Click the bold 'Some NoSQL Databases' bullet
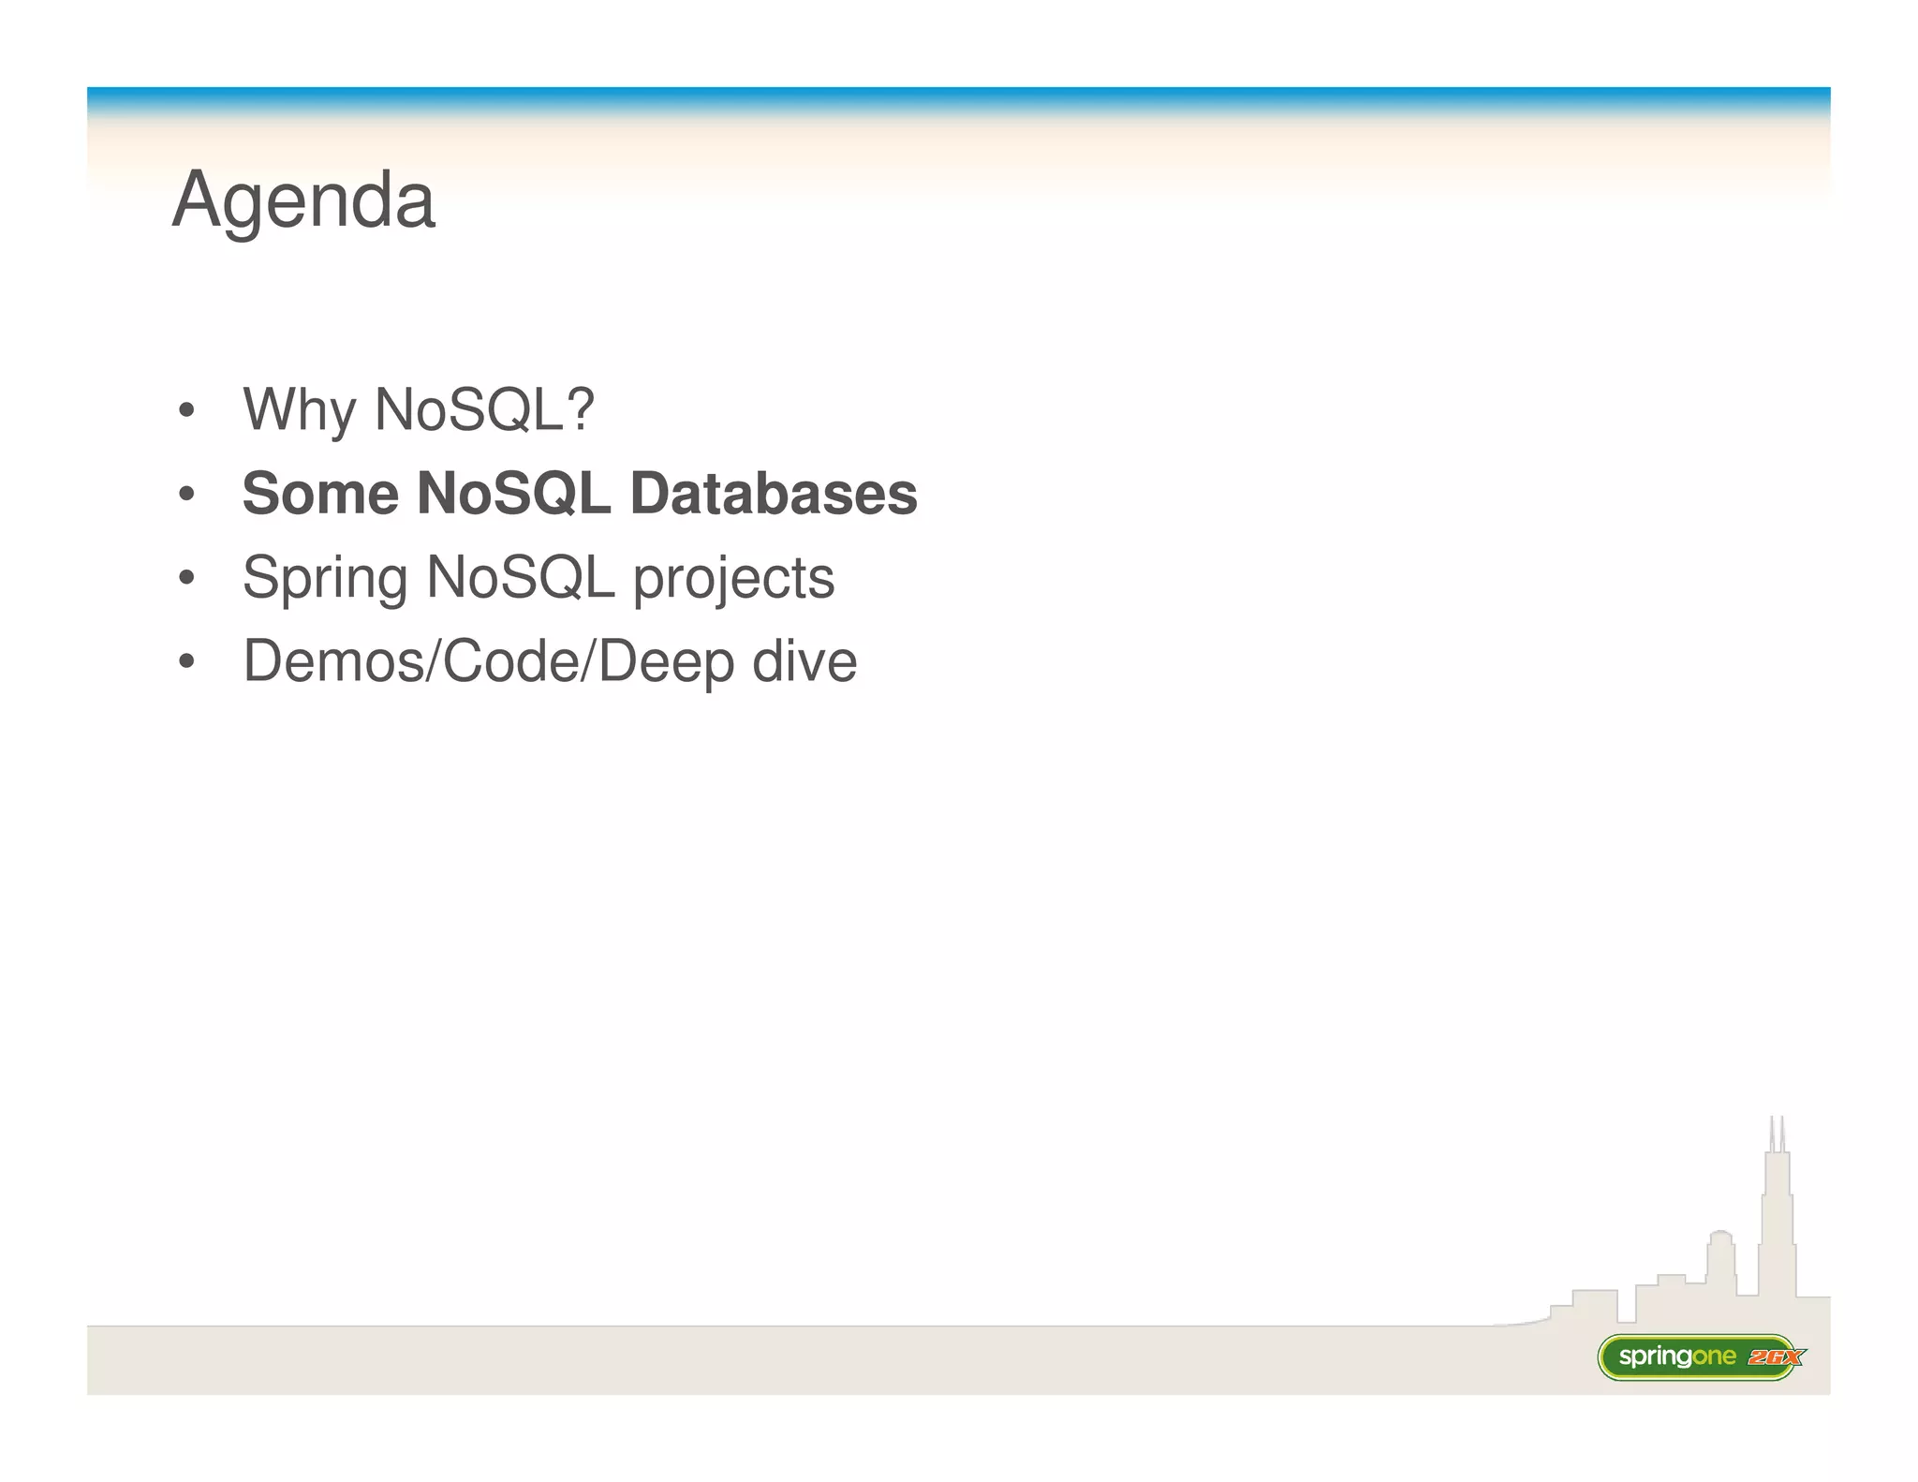Image resolution: width=1918 pixels, height=1482 pixels. [x=580, y=493]
